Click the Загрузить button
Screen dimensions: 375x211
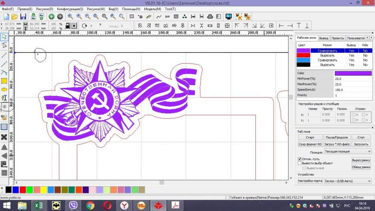[361, 144]
